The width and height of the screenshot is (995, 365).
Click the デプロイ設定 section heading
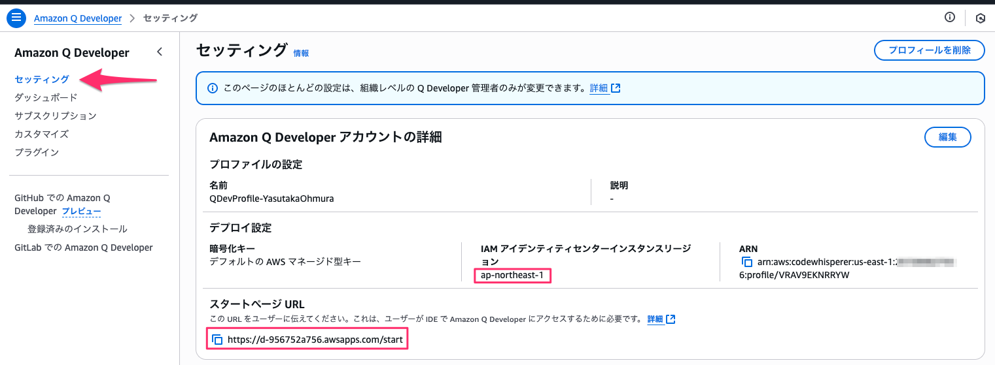(240, 228)
